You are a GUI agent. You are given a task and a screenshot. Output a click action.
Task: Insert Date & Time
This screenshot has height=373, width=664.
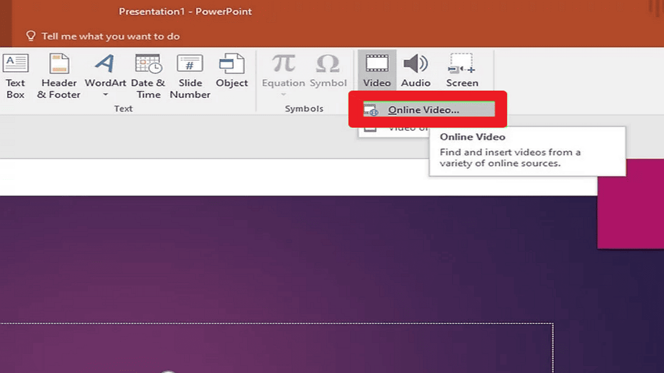point(148,76)
